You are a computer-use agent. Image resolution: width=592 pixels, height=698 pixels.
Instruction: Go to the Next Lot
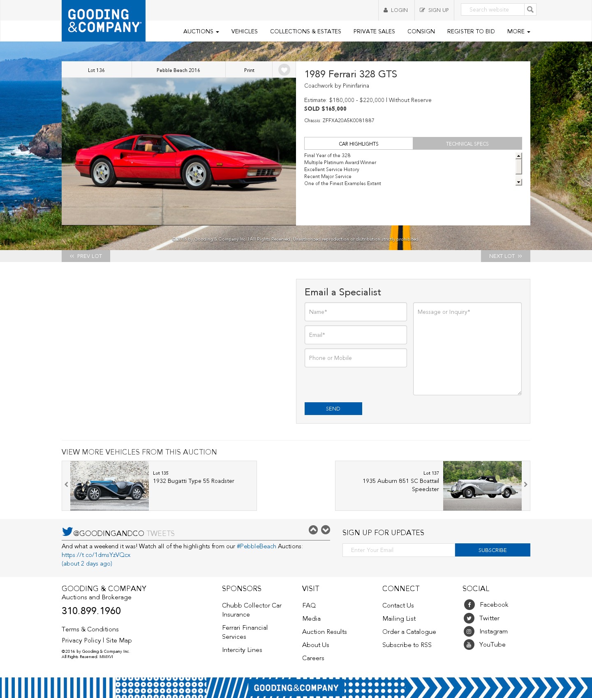coord(506,256)
